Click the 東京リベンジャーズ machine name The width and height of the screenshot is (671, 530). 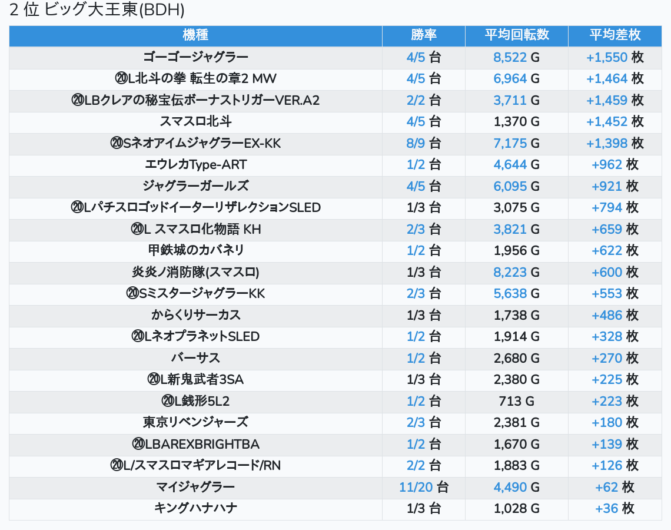point(195,423)
